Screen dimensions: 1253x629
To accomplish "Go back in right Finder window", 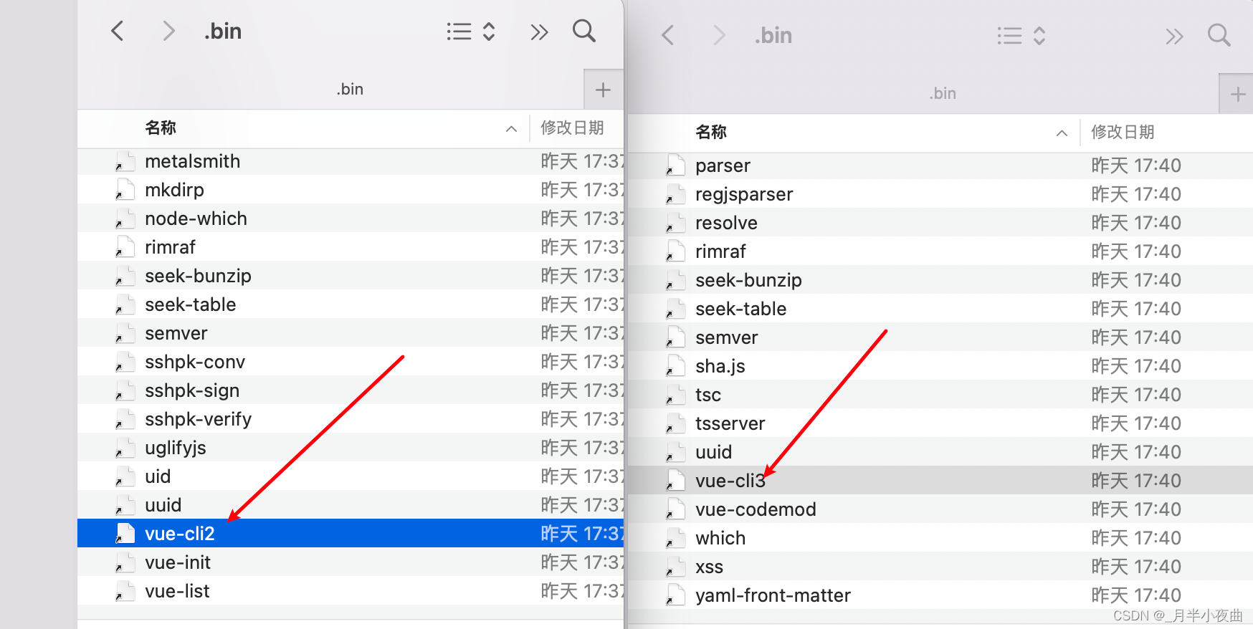I will pos(668,35).
